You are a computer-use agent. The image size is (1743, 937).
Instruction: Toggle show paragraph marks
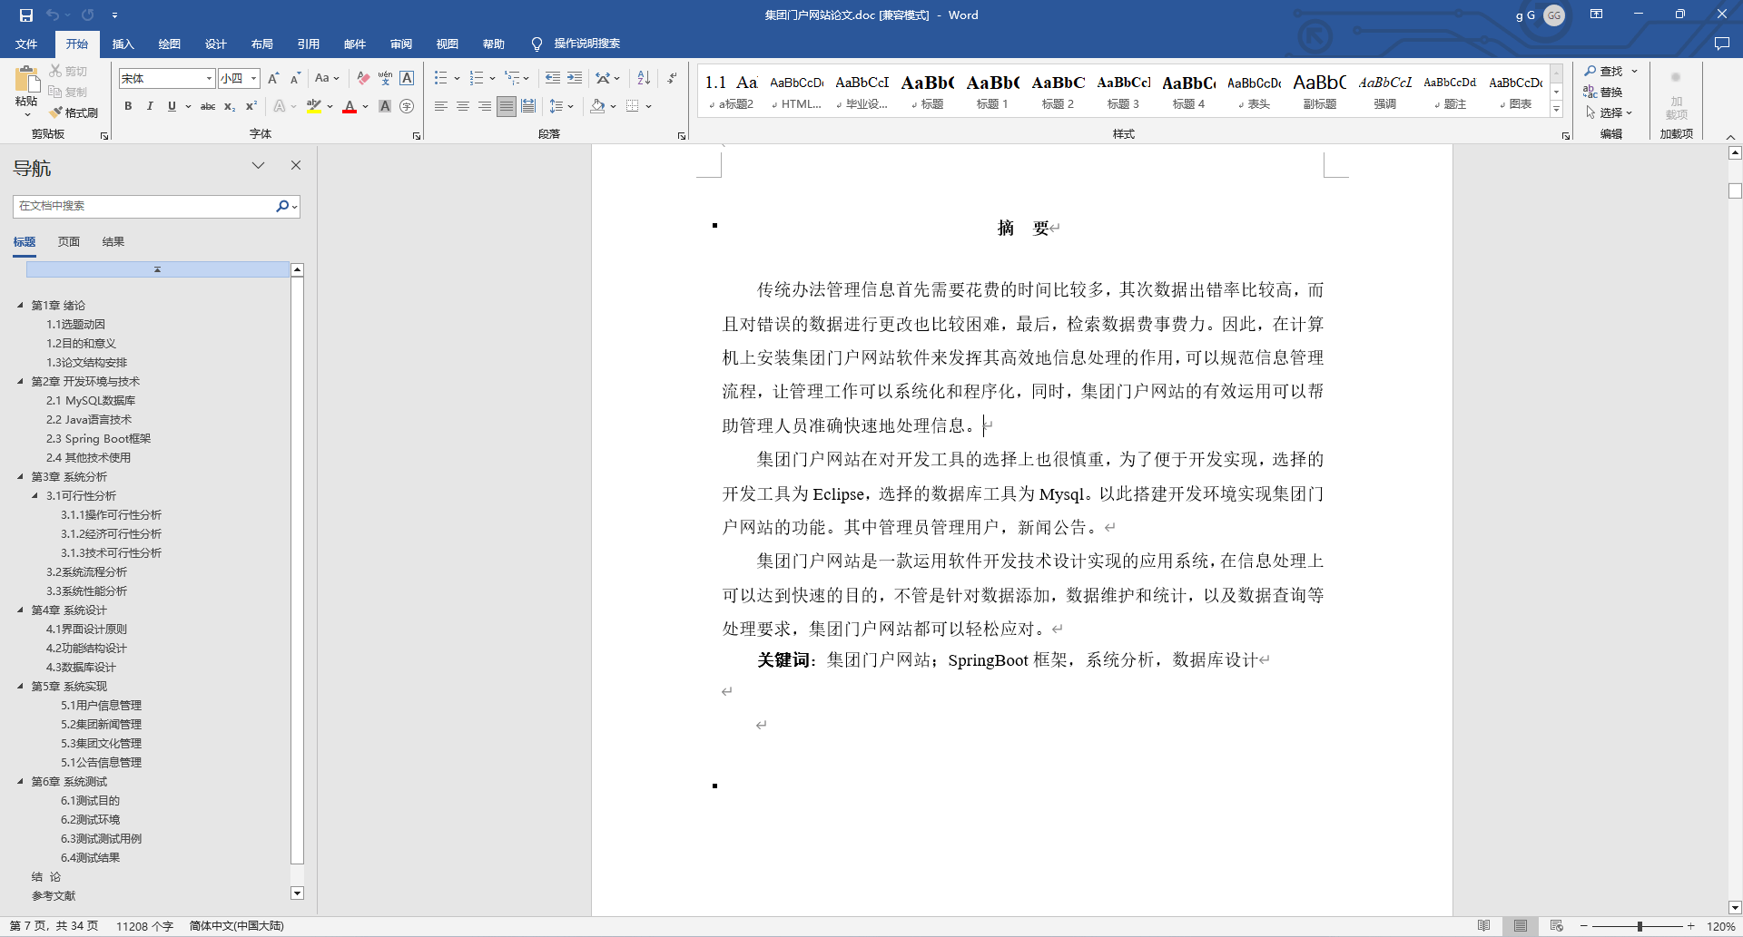tap(672, 78)
